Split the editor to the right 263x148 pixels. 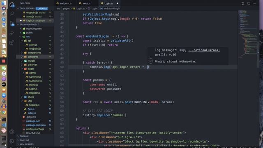[x=249, y=3]
